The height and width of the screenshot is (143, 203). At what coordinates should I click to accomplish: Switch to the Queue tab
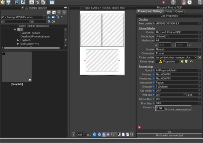point(179,12)
